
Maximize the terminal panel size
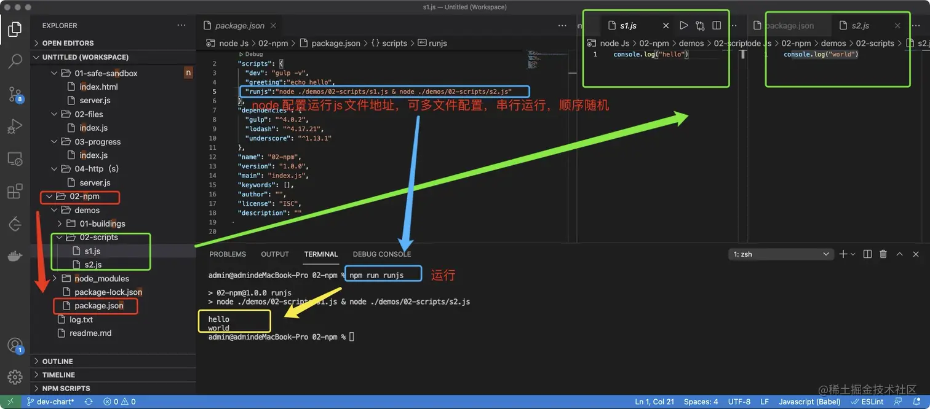[x=899, y=254]
